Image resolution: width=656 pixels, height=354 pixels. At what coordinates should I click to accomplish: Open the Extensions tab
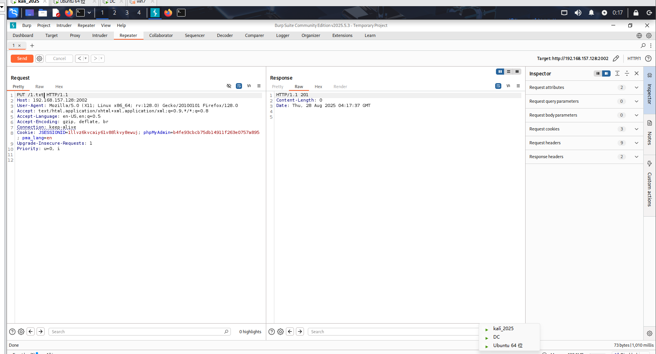(x=342, y=35)
